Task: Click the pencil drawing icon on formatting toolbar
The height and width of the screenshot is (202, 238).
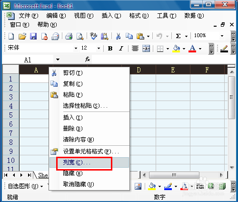Action: coord(224,49)
